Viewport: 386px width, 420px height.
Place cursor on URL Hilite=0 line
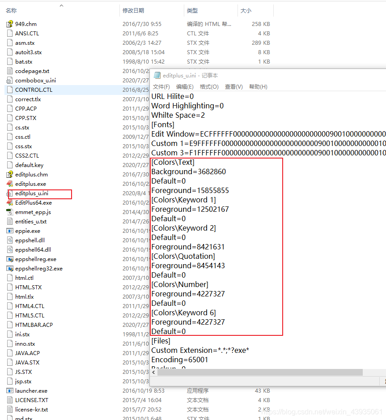tap(173, 96)
